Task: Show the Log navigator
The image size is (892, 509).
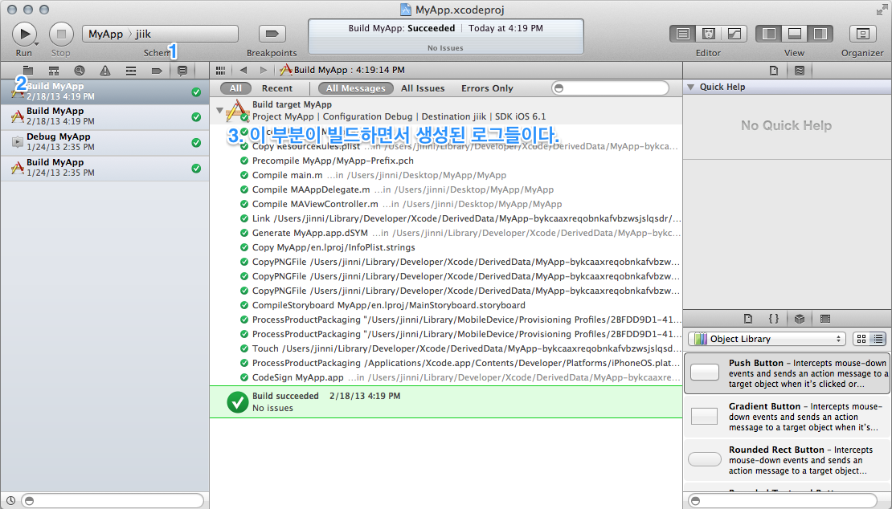Action: pyautogui.click(x=182, y=71)
